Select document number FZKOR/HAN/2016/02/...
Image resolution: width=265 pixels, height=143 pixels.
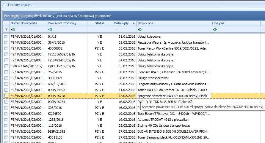[28, 66]
